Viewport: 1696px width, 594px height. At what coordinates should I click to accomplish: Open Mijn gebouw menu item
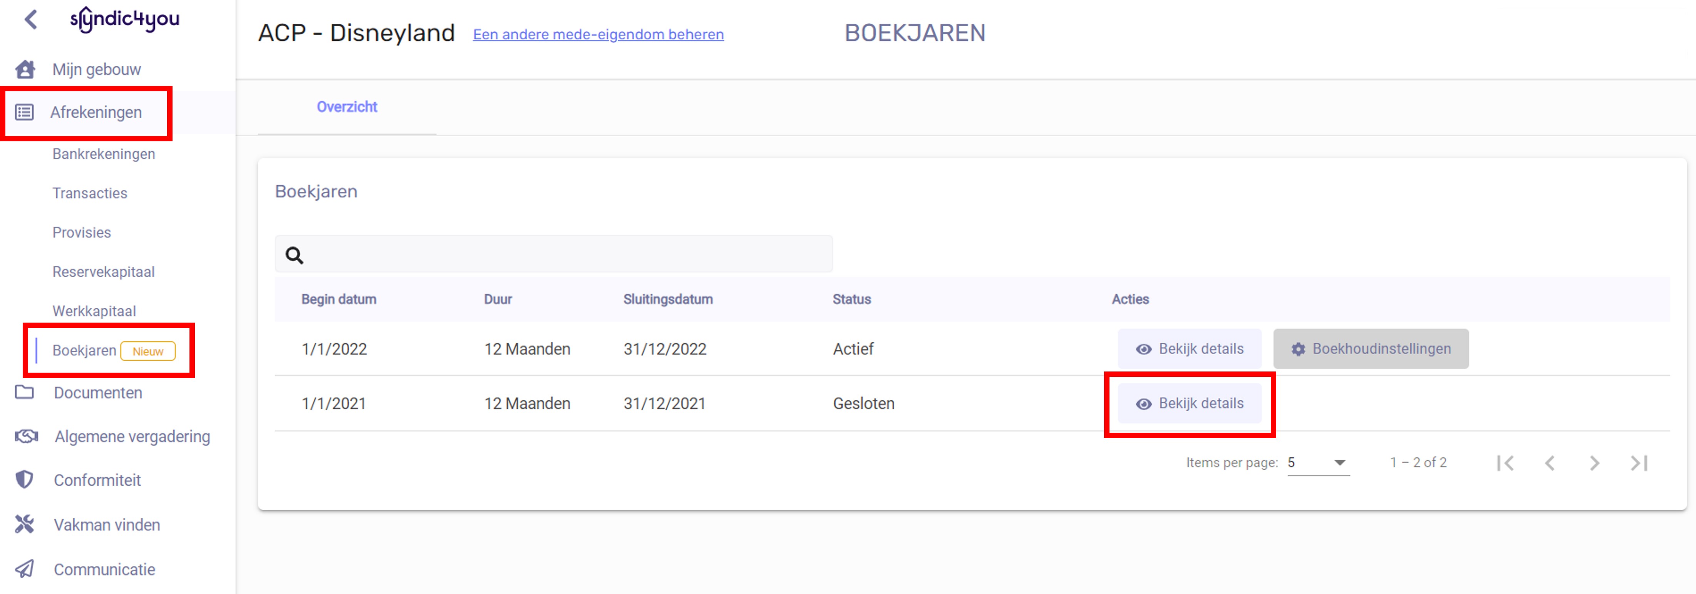click(x=97, y=69)
